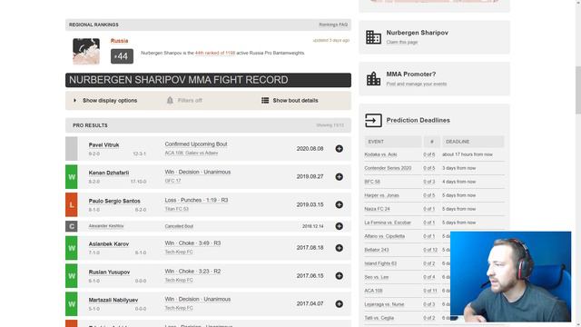Expand Martazali Nabilyuev bout plus icon
Image resolution: width=581 pixels, height=327 pixels.
[x=339, y=304]
